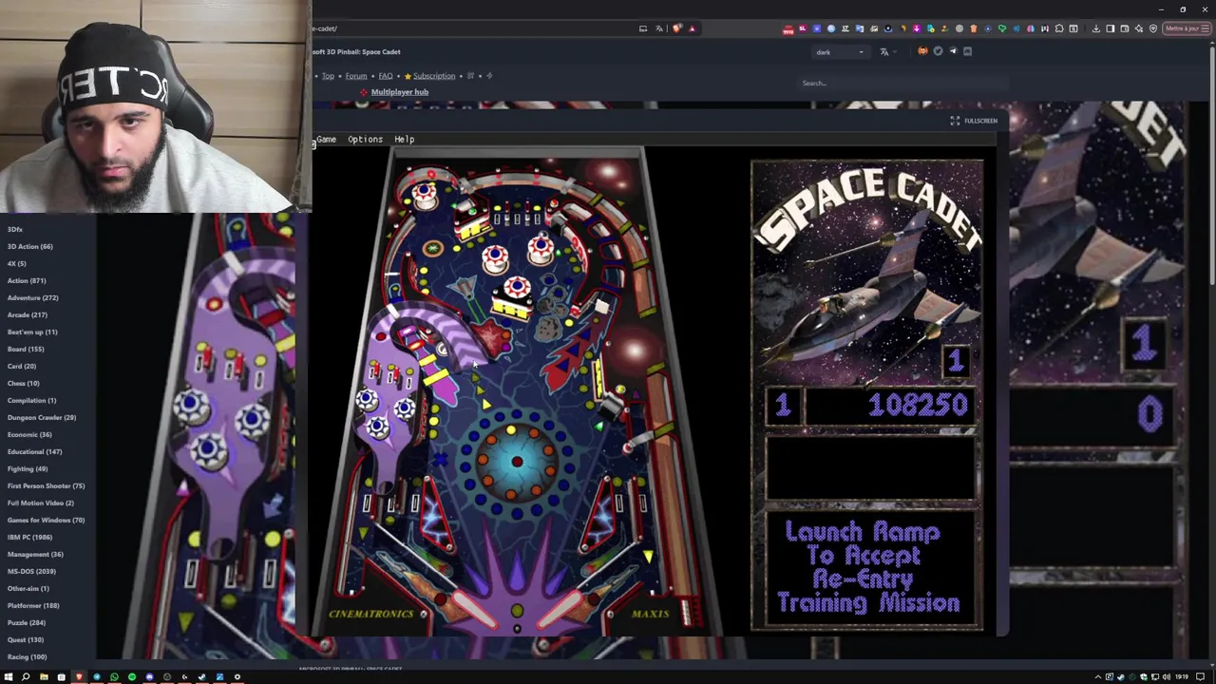Open Steam from the taskbar

[x=202, y=677]
